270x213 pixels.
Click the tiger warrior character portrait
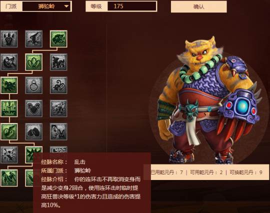pyautogui.click(x=209, y=100)
